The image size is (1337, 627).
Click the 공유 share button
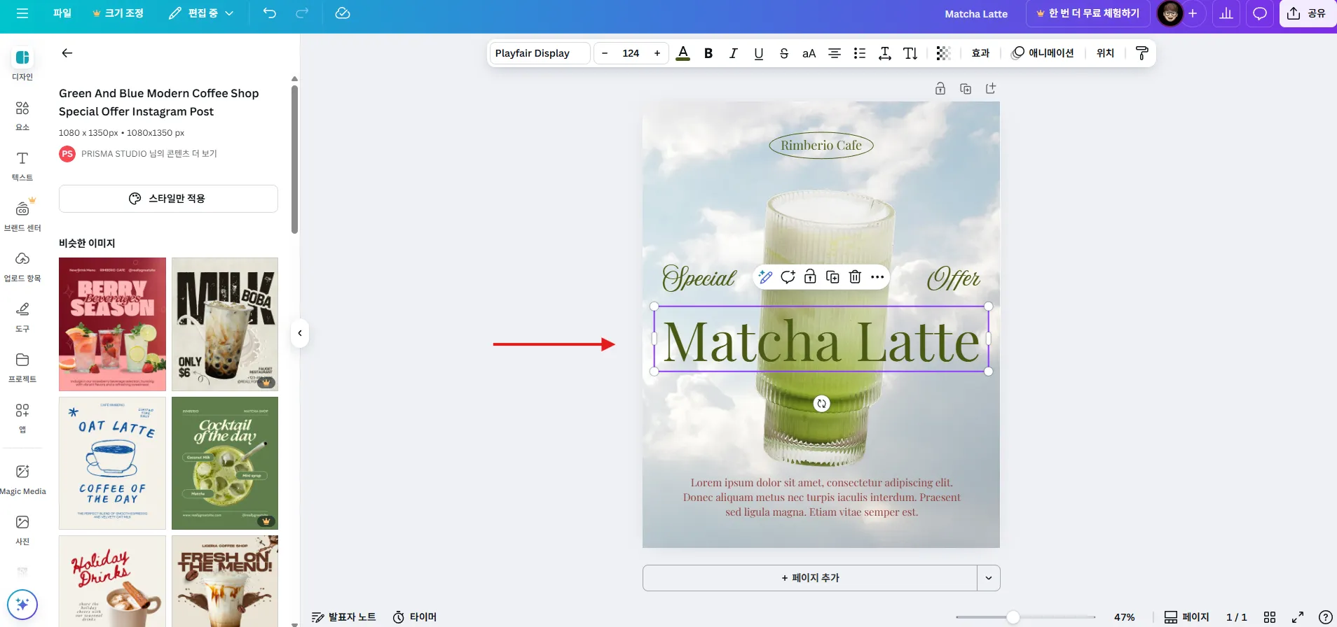tap(1307, 13)
